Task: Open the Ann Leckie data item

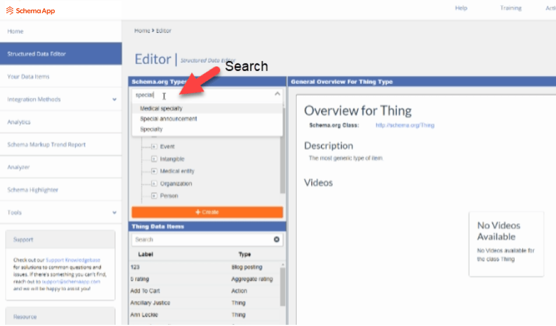Action: click(x=144, y=315)
